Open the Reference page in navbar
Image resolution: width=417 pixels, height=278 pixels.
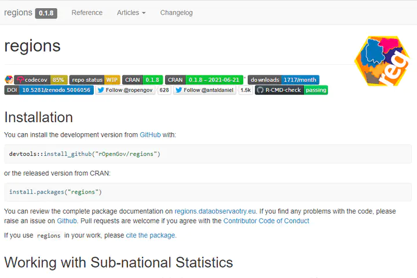pos(87,13)
